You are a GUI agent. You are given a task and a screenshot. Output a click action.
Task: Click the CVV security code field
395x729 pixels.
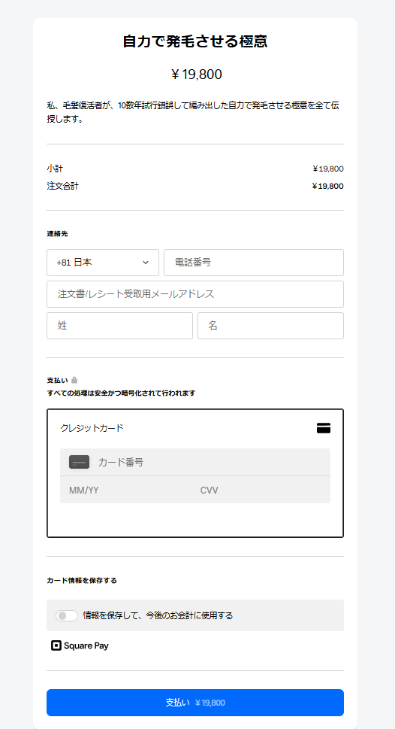(261, 490)
